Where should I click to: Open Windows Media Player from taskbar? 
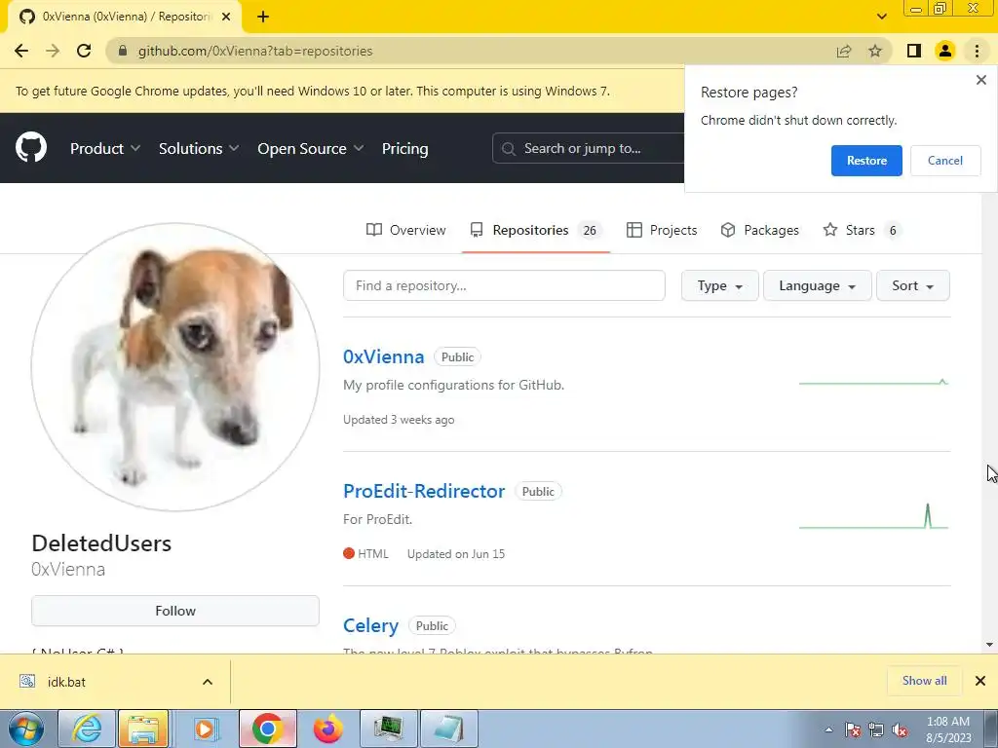pyautogui.click(x=205, y=729)
